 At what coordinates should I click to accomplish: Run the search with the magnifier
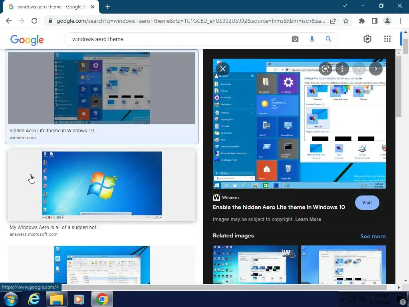tap(328, 39)
